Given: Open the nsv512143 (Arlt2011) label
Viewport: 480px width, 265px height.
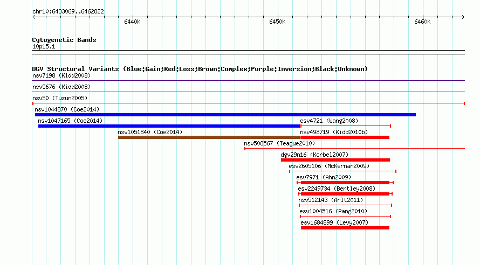Looking at the screenshot, I should [331, 200].
